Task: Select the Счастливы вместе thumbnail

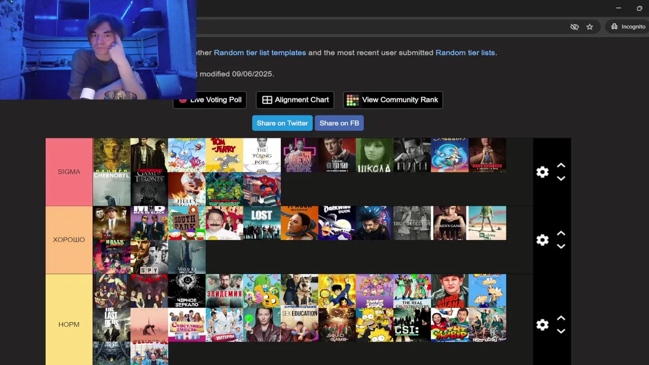Action: (187, 325)
